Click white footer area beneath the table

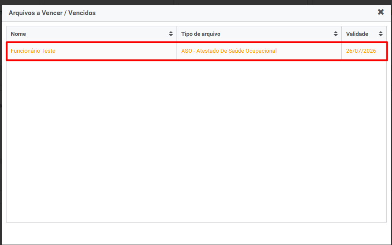pos(196,233)
